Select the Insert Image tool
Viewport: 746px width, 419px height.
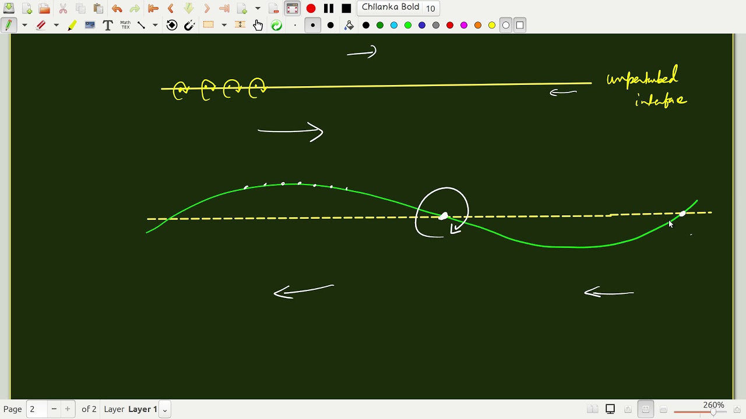point(90,25)
